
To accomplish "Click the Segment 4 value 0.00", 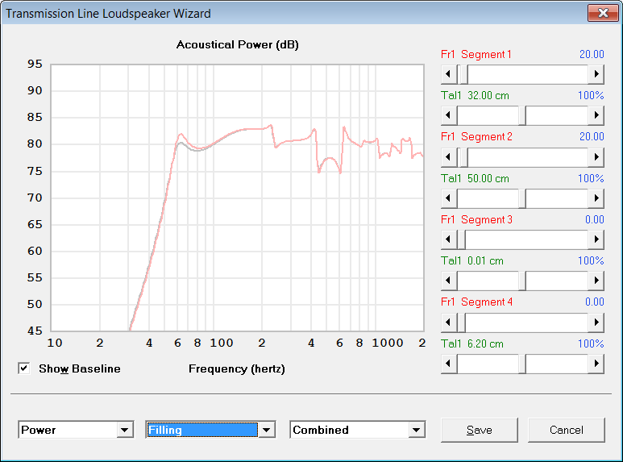I will pyautogui.click(x=595, y=302).
